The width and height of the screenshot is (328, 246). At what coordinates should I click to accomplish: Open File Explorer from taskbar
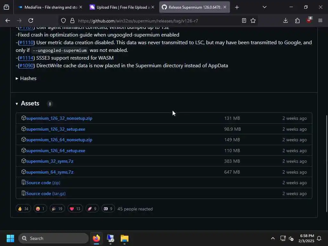point(125,238)
